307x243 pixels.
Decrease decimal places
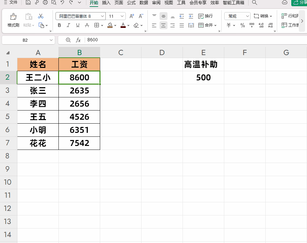(270, 25)
